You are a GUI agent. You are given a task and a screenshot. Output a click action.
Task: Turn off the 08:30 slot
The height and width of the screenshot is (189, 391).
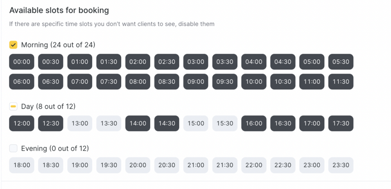pos(167,82)
